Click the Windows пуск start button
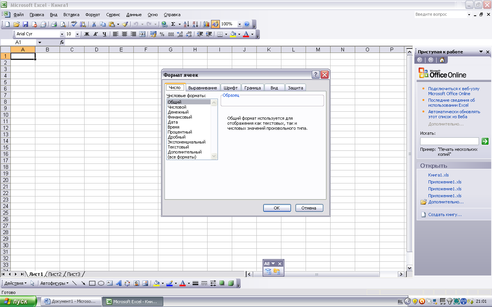This screenshot has height=307, width=492. (18, 301)
